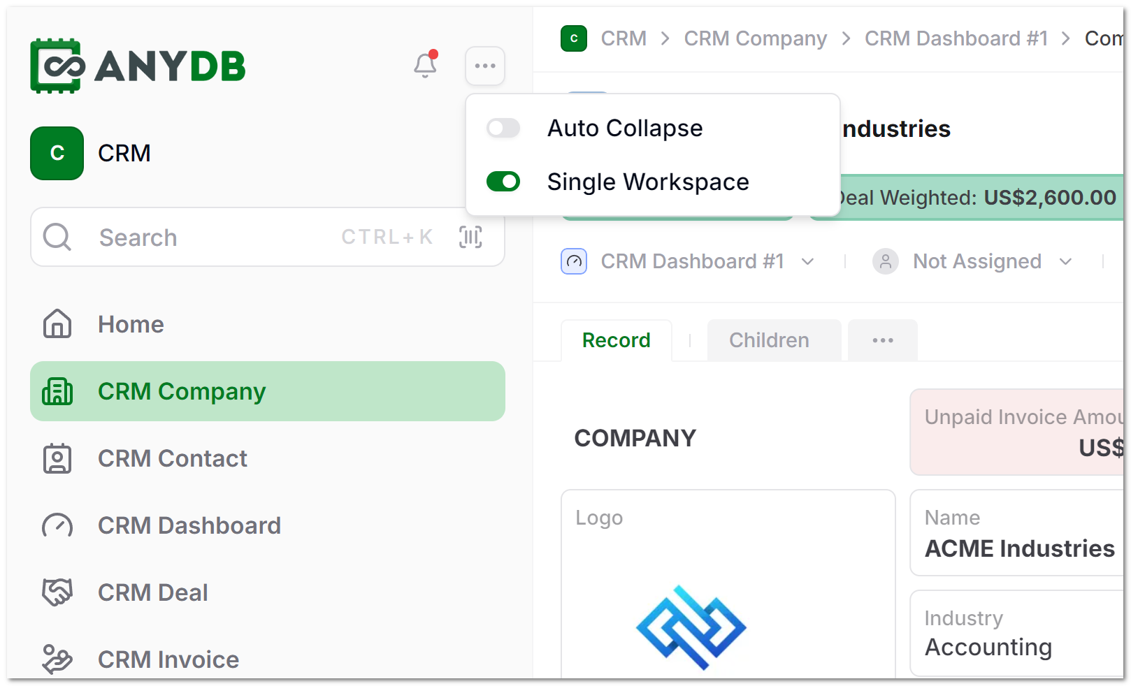
Task: Switch to the Children tab
Action: 769,340
